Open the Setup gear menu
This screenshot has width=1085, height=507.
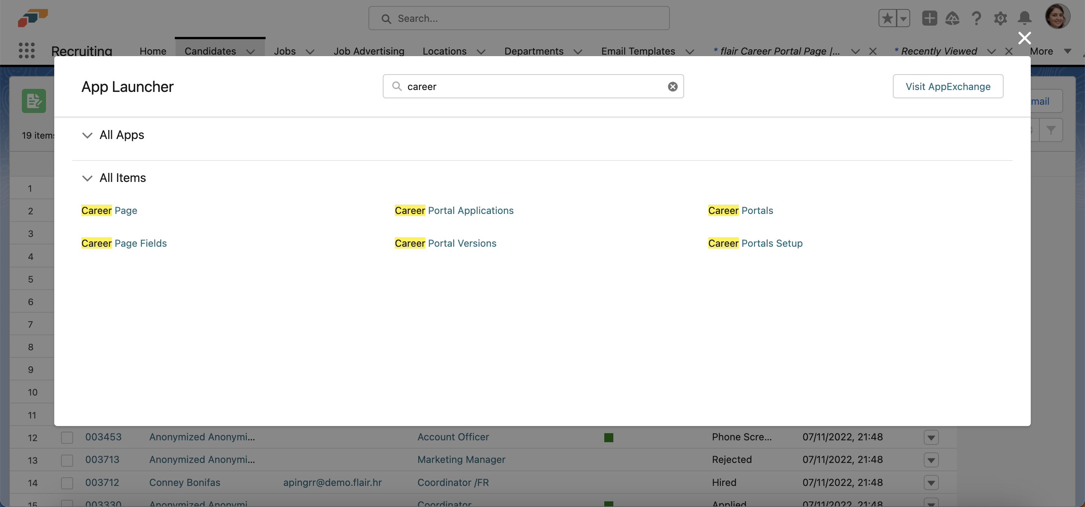point(1000,18)
